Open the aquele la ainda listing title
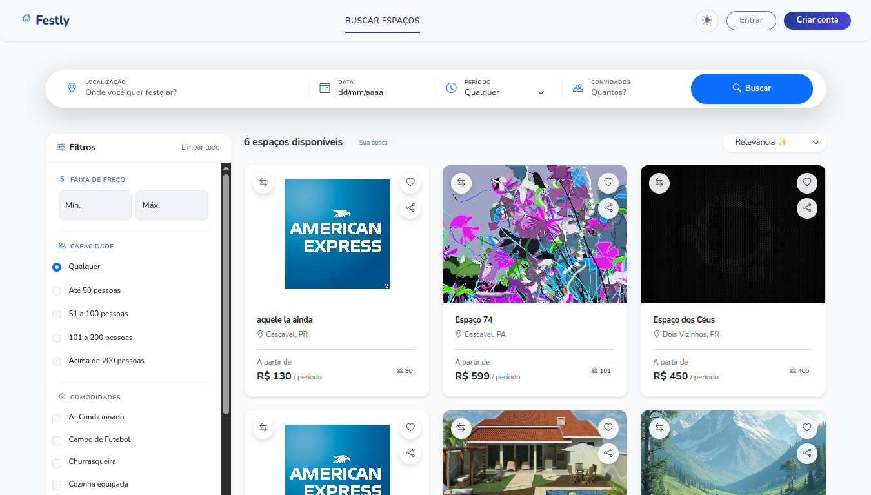 coord(285,320)
